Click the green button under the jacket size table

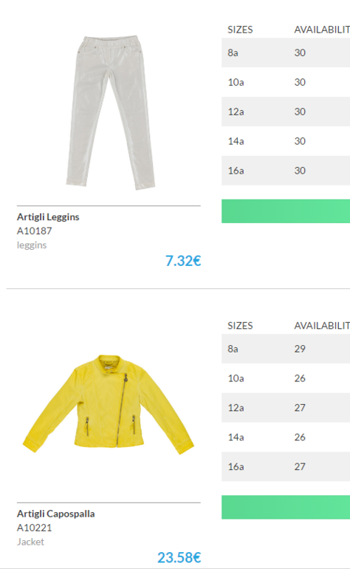click(x=286, y=508)
